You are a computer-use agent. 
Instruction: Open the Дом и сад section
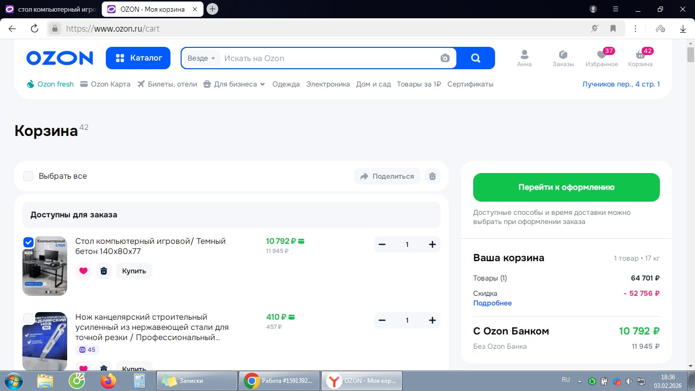(373, 85)
